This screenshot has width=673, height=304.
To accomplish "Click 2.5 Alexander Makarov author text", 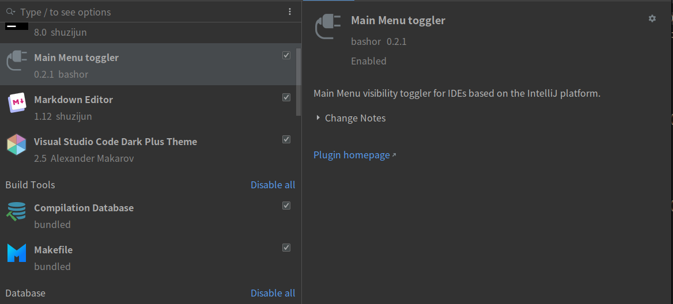I will (x=84, y=159).
